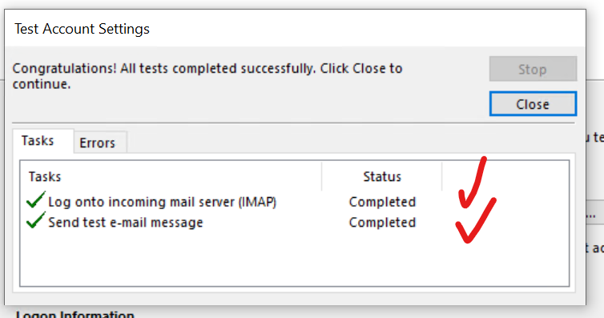Click the lower red hand-drawn checkmark
604x318 pixels.
pyautogui.click(x=476, y=220)
